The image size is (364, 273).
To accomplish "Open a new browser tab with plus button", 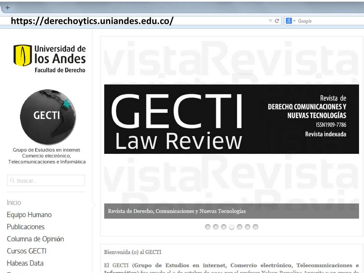I will 7,8.
